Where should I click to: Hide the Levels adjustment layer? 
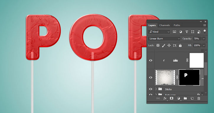(151, 60)
